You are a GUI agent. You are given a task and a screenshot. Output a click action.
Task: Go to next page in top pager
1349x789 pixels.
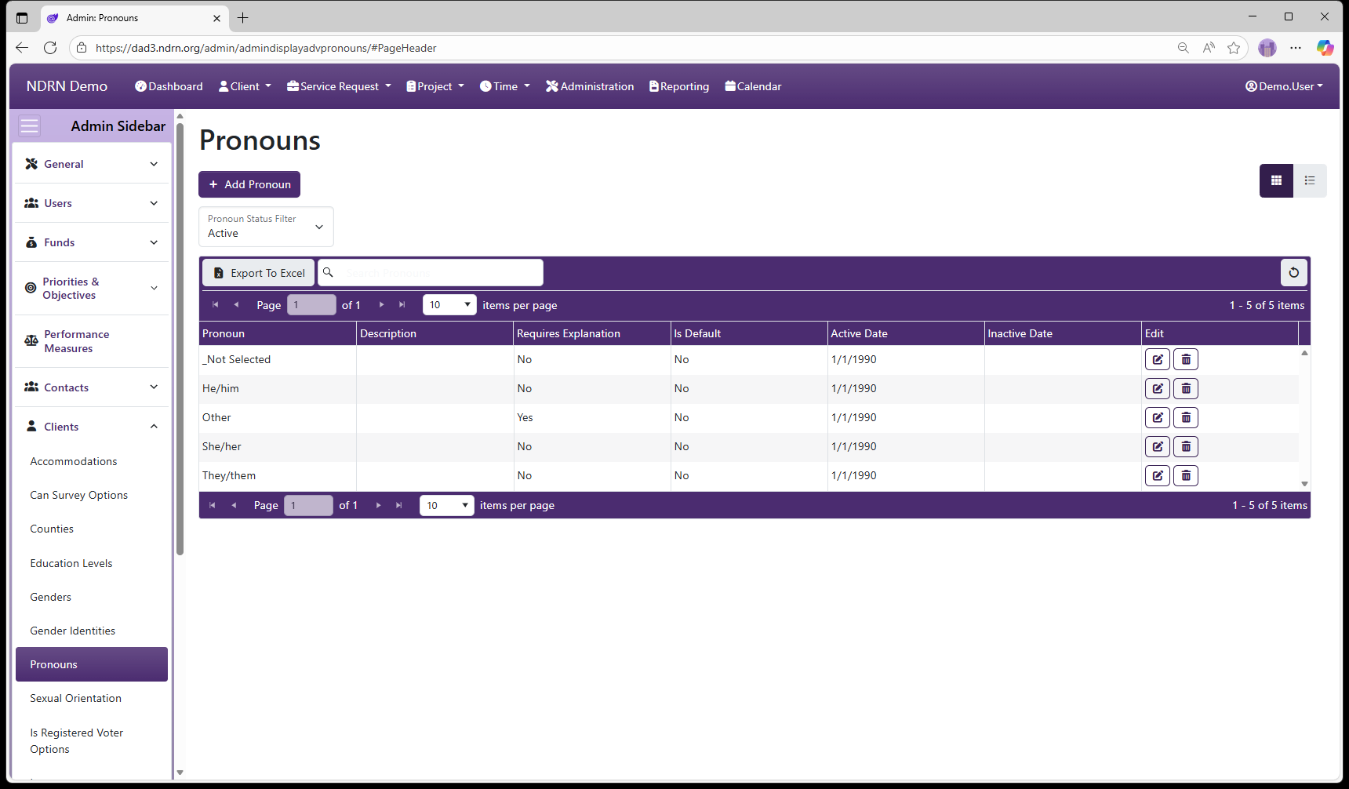[x=381, y=305]
